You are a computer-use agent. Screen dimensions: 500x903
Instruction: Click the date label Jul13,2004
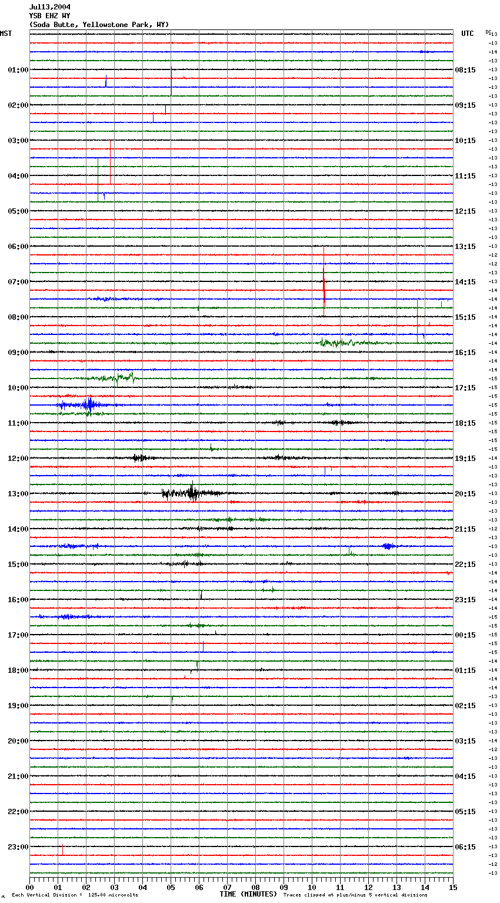(50, 7)
